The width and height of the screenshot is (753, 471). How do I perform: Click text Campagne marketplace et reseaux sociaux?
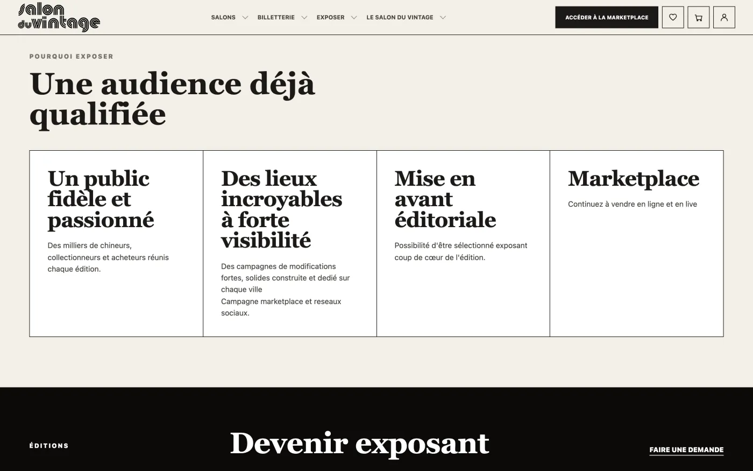[x=281, y=307]
